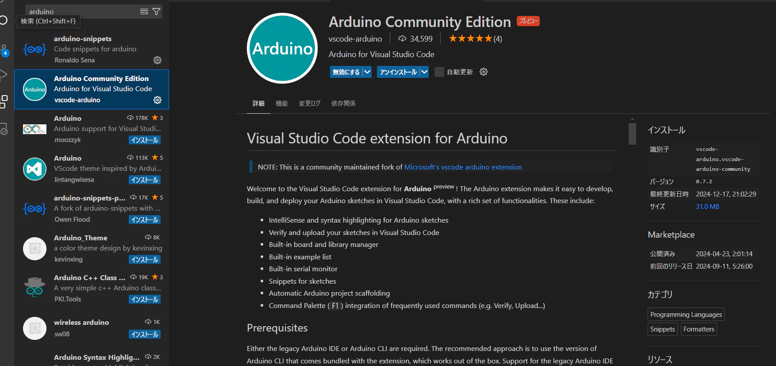Install the lintangwisesa Arduino theme
The height and width of the screenshot is (366, 776).
(x=145, y=180)
